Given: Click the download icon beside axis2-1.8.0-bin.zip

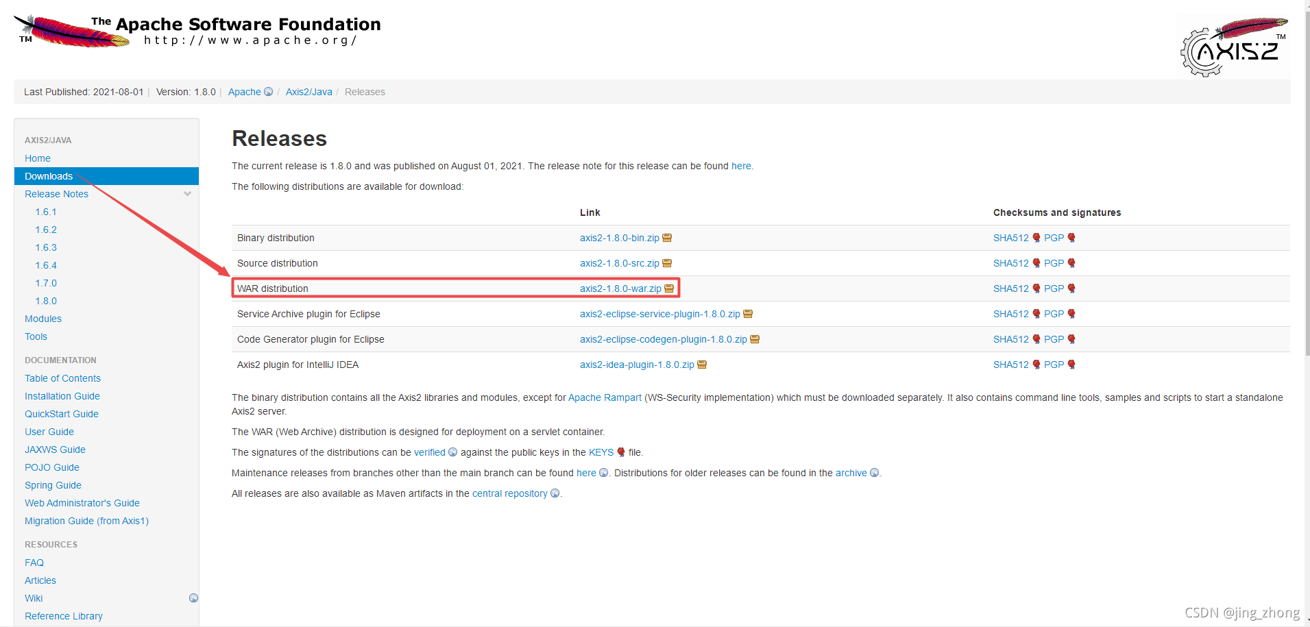Looking at the screenshot, I should (667, 238).
